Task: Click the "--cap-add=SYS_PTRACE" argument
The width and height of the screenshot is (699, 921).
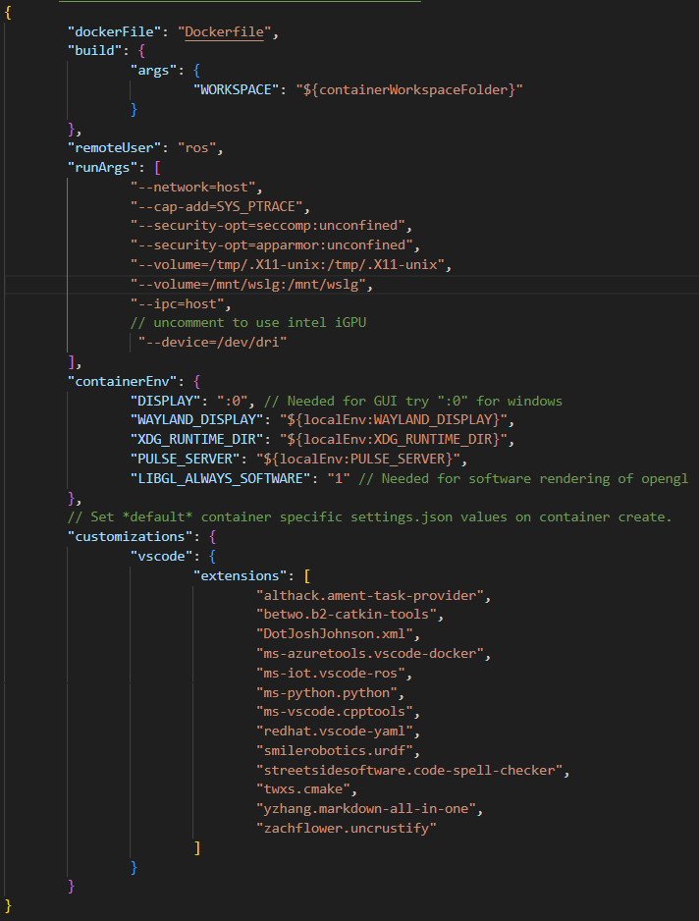Action: pos(220,206)
